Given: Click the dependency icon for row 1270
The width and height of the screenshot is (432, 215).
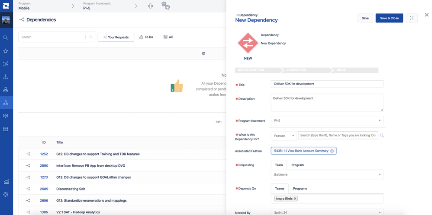Looking at the screenshot, I should (28, 177).
